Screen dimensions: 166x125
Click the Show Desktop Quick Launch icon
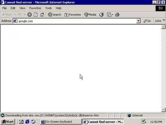point(21,122)
